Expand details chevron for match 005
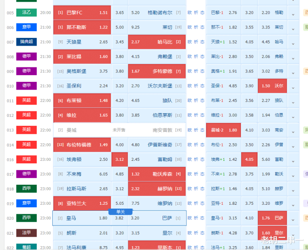 click(x=293, y=15)
